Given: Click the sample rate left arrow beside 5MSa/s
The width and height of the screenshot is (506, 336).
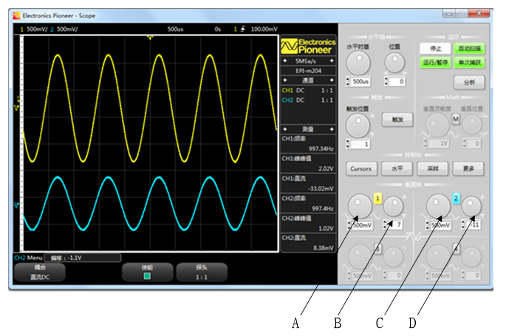Looking at the screenshot, I should pos(285,61).
